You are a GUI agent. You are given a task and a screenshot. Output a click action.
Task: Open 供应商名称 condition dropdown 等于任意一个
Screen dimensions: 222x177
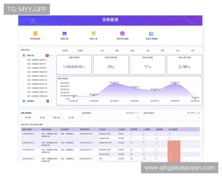132,113
